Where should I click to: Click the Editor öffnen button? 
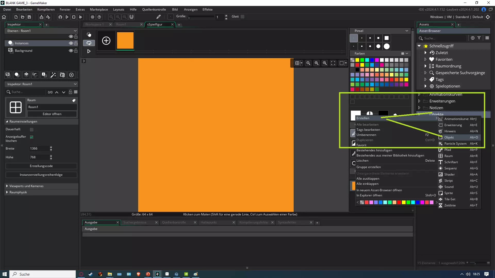52,114
